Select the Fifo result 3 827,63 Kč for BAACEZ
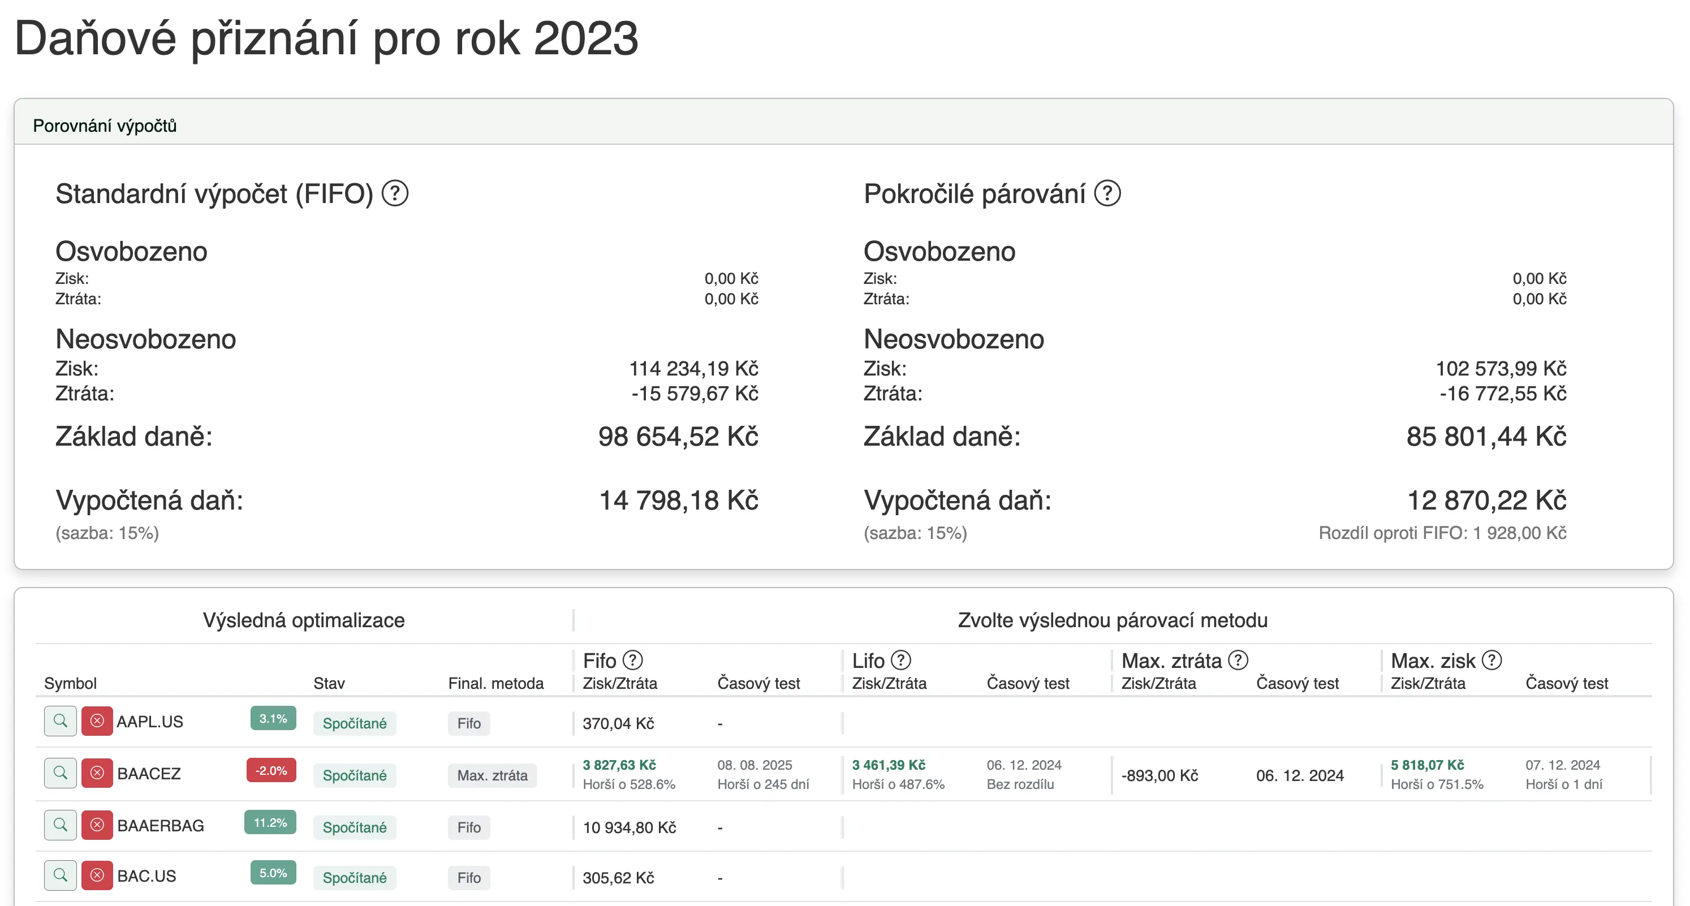Image resolution: width=1690 pixels, height=906 pixels. click(x=619, y=765)
